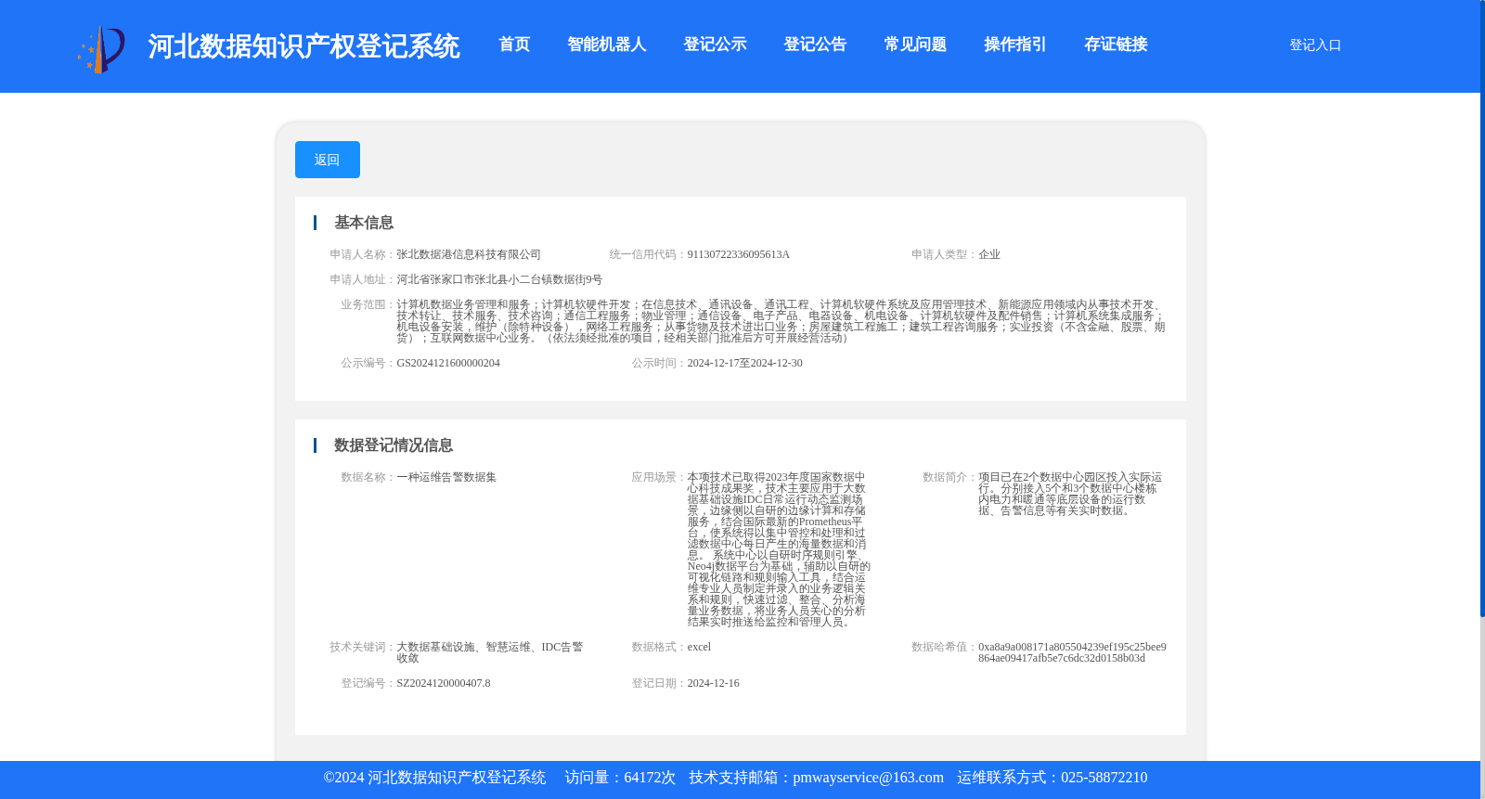1485x799 pixels.
Task: Select keywords 大数据基础设施、智慧运维、IDC告警收敛
Action: tap(490, 652)
